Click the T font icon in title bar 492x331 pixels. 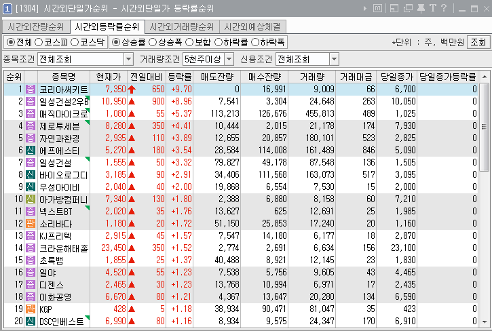coord(433,8)
